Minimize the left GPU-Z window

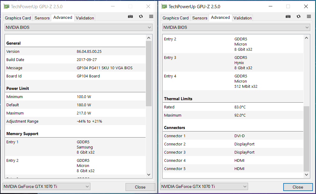(x=113, y=6)
